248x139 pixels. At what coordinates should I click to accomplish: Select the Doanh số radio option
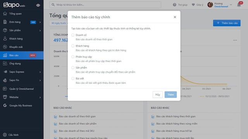[73, 35]
